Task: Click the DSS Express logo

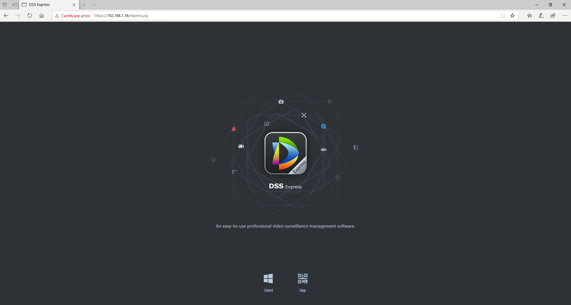Action: coord(285,153)
